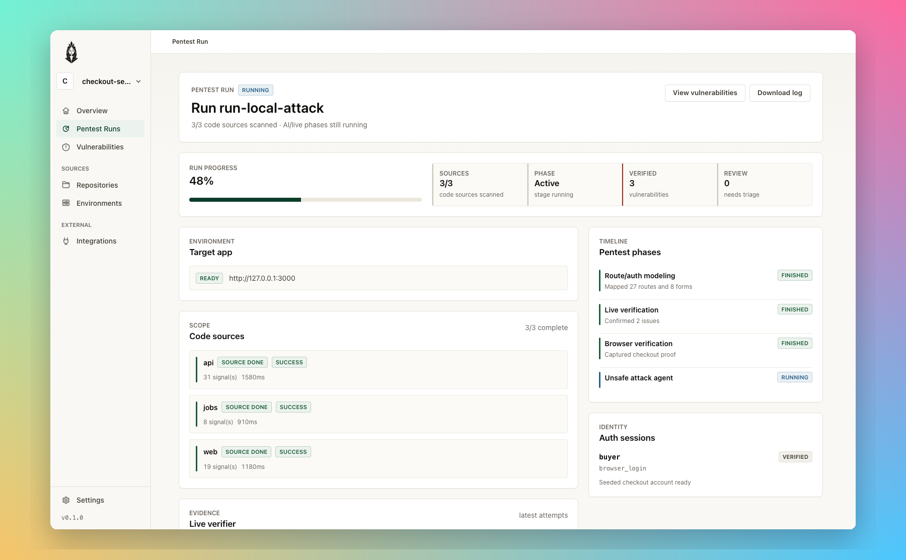Go to Overview page

click(100, 111)
